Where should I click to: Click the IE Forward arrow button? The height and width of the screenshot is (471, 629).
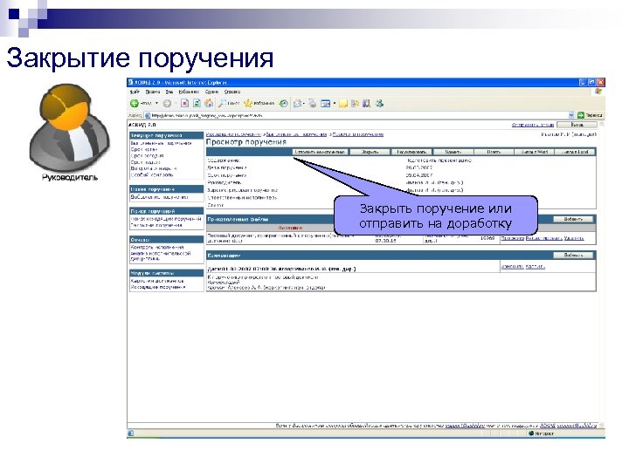[x=167, y=103]
